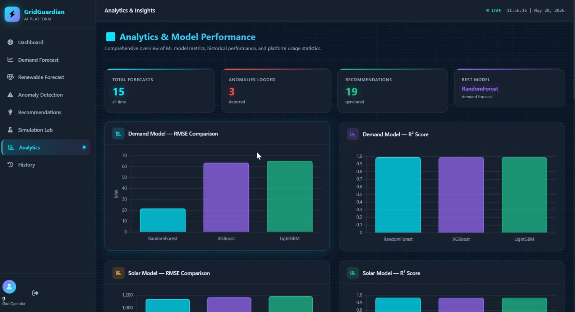Click the cyan square icon beside page heading
This screenshot has height=312, width=575.
click(111, 37)
